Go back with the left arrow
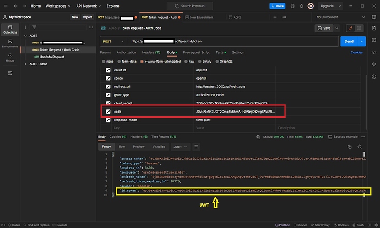 pyautogui.click(x=15, y=6)
